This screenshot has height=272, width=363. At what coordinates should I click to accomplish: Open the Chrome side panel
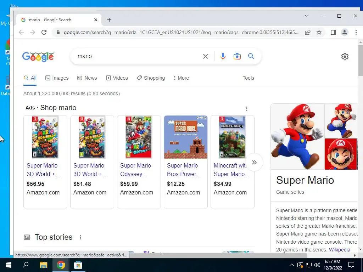[333, 32]
